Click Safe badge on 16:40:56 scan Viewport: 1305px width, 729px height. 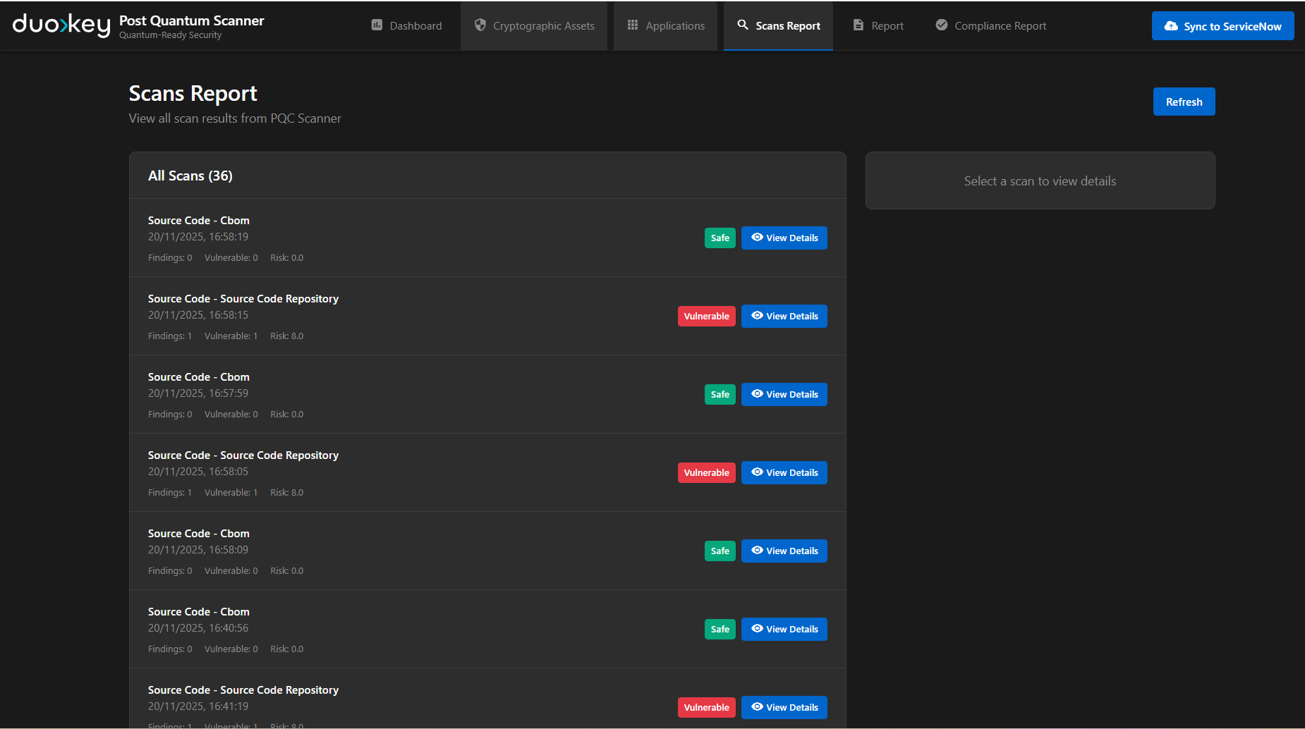coord(720,629)
